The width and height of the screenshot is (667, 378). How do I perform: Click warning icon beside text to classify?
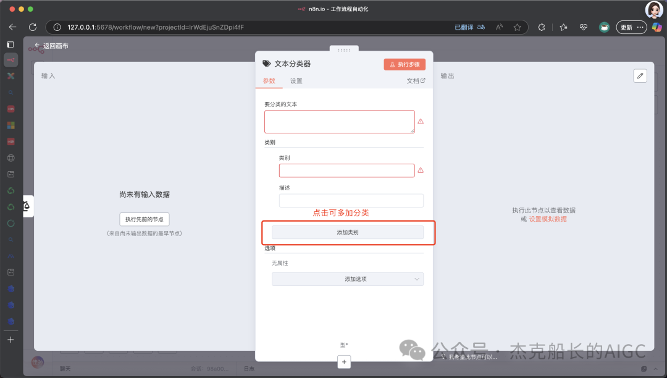click(x=421, y=122)
